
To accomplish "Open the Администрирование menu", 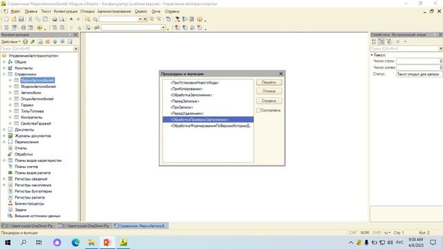I will (114, 11).
